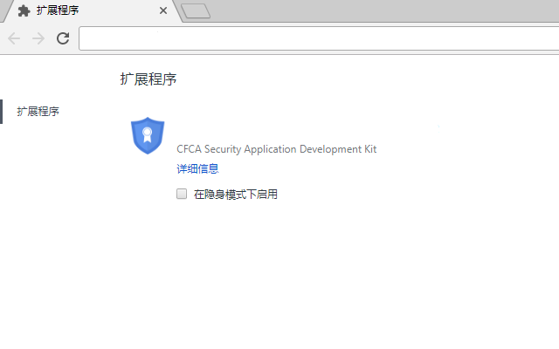This screenshot has width=559, height=349.
Task: Select 扩展程序 in the left sidebar
Action: coord(38,112)
